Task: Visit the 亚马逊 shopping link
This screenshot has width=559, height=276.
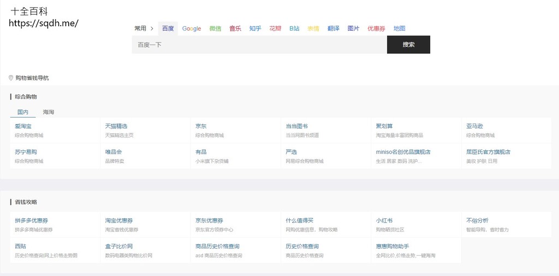Action: click(474, 126)
